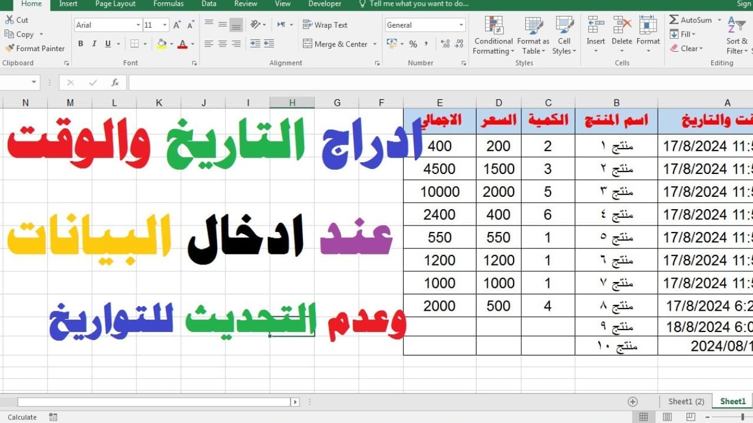Click the Orientation text angle icon

[x=255, y=25]
